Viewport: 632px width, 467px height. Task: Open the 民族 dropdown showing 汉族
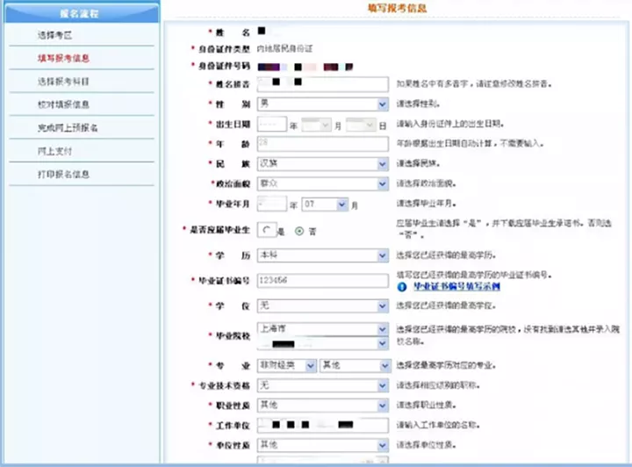click(x=382, y=164)
